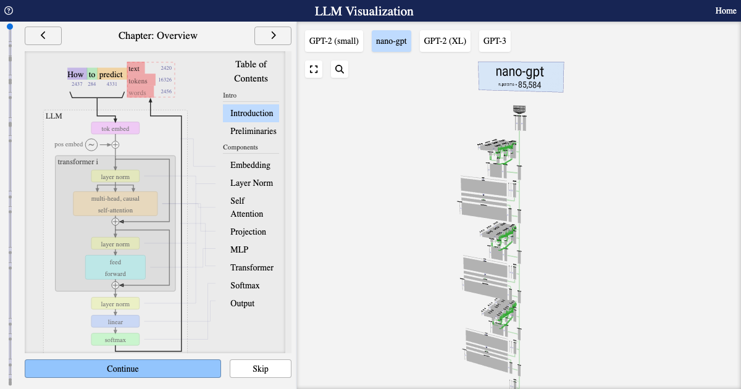Screen dimensions: 741x389
Task: Click the softmax block in diagram
Action: point(115,340)
